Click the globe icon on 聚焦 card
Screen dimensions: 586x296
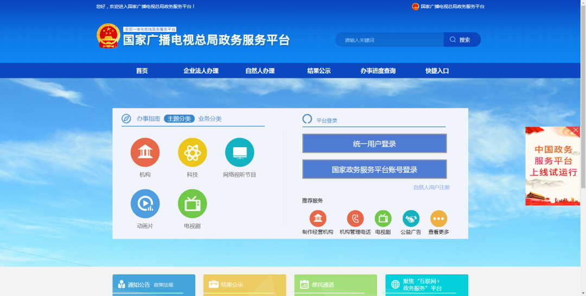[x=396, y=285]
